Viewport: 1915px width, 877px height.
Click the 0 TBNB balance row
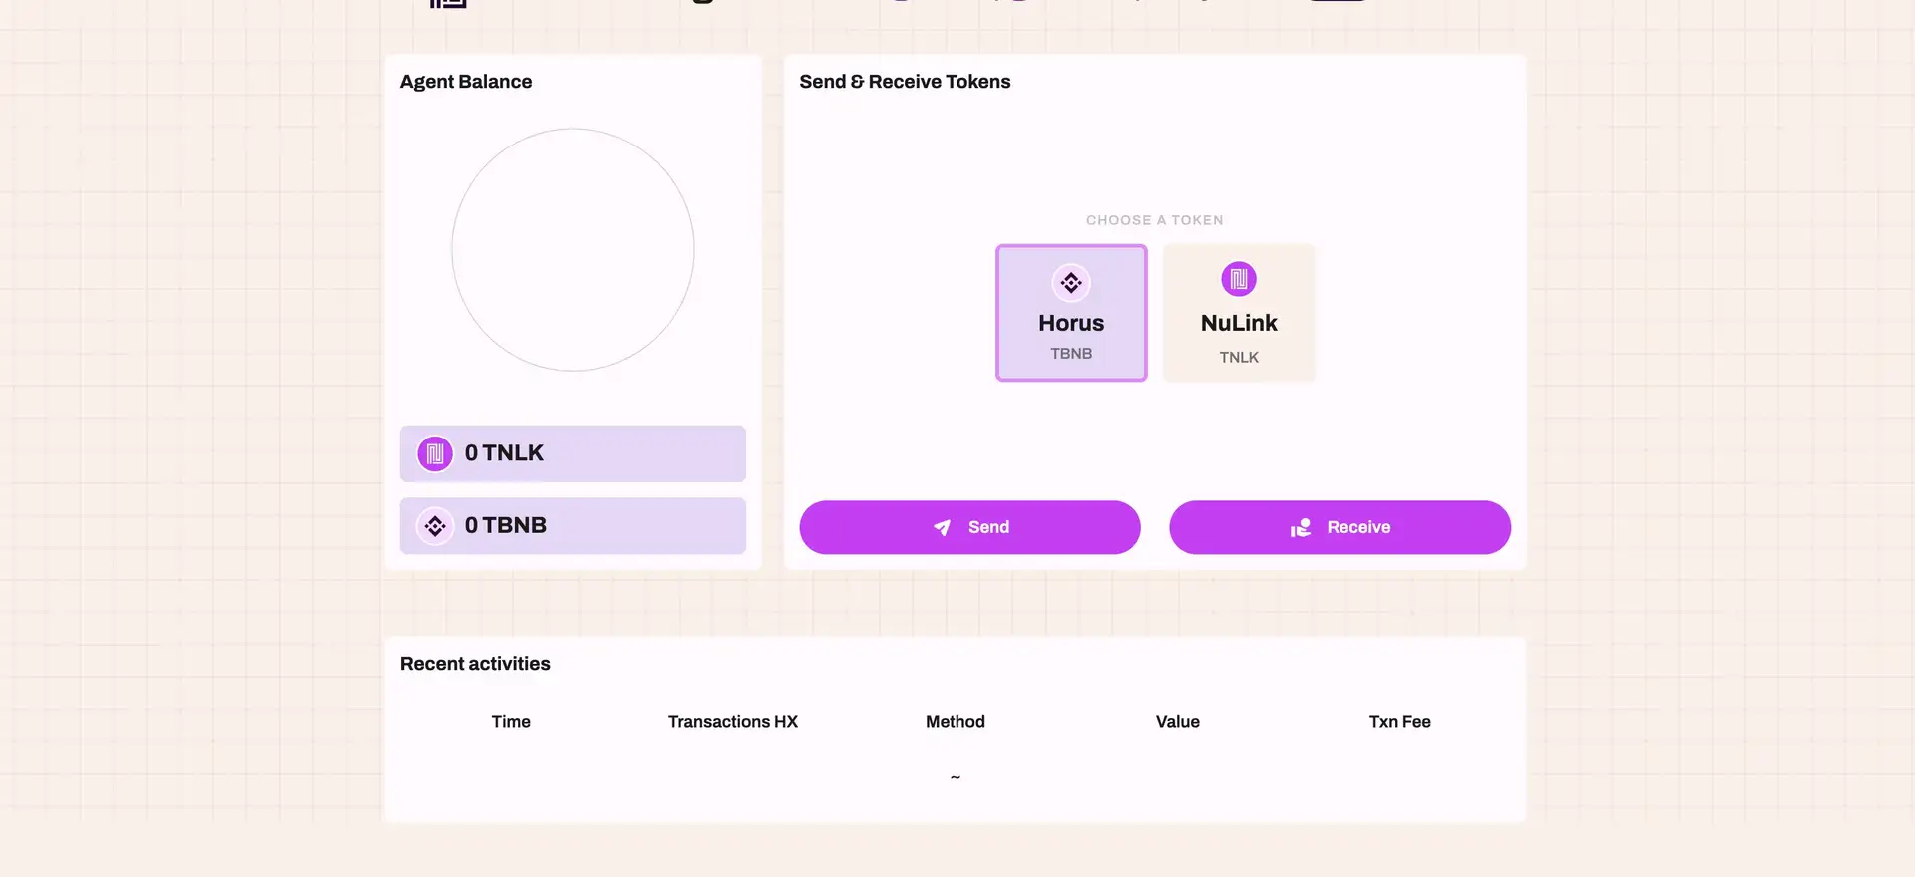pos(573,526)
